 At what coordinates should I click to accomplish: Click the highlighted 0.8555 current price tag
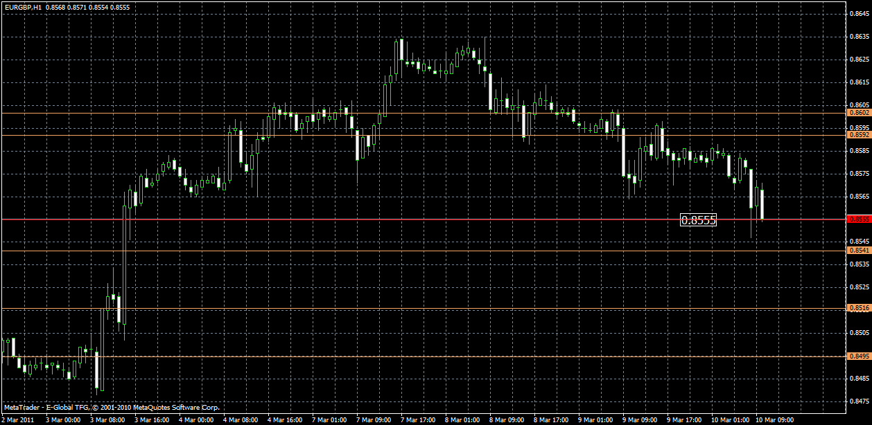859,220
